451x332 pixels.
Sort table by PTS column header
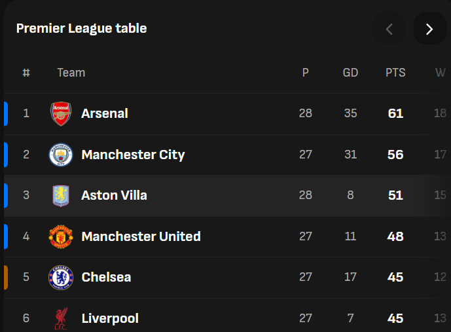[x=395, y=73]
